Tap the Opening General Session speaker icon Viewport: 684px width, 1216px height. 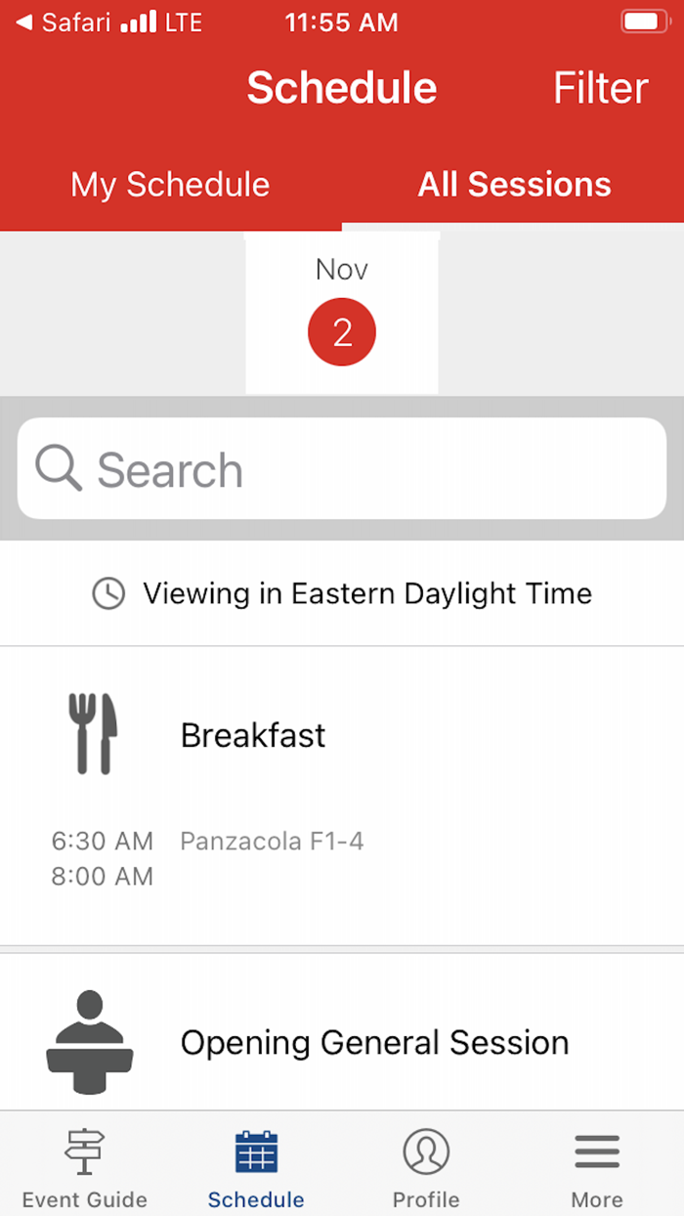[90, 1042]
